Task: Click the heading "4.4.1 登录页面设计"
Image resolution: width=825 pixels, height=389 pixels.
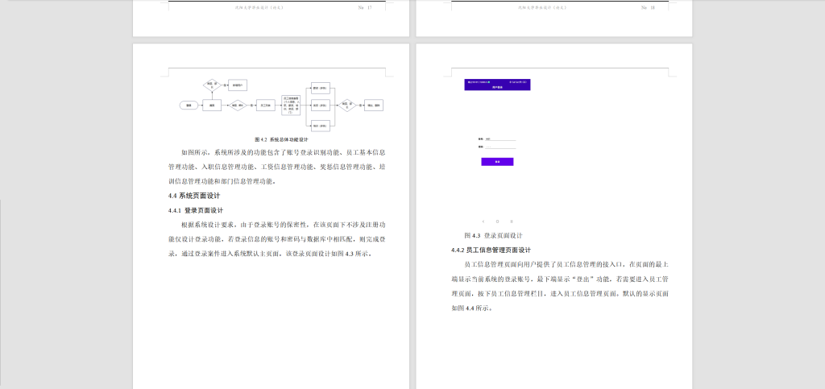Action: tap(196, 211)
